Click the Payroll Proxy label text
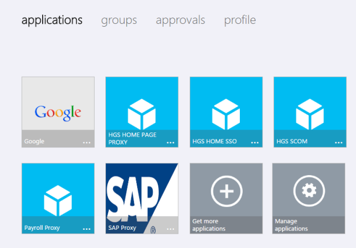 click(x=42, y=228)
